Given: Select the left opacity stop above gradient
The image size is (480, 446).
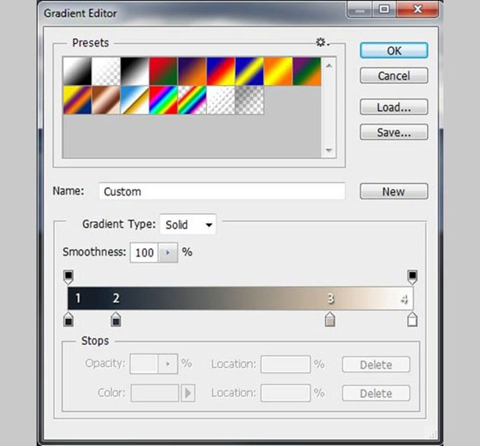Looking at the screenshot, I should (x=68, y=278).
